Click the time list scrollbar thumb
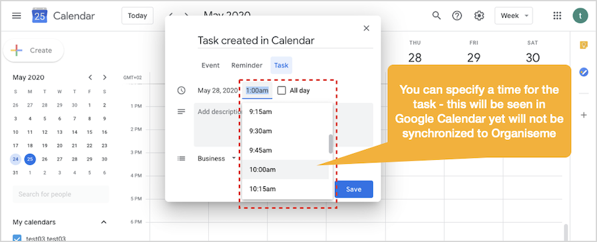 pos(331,144)
